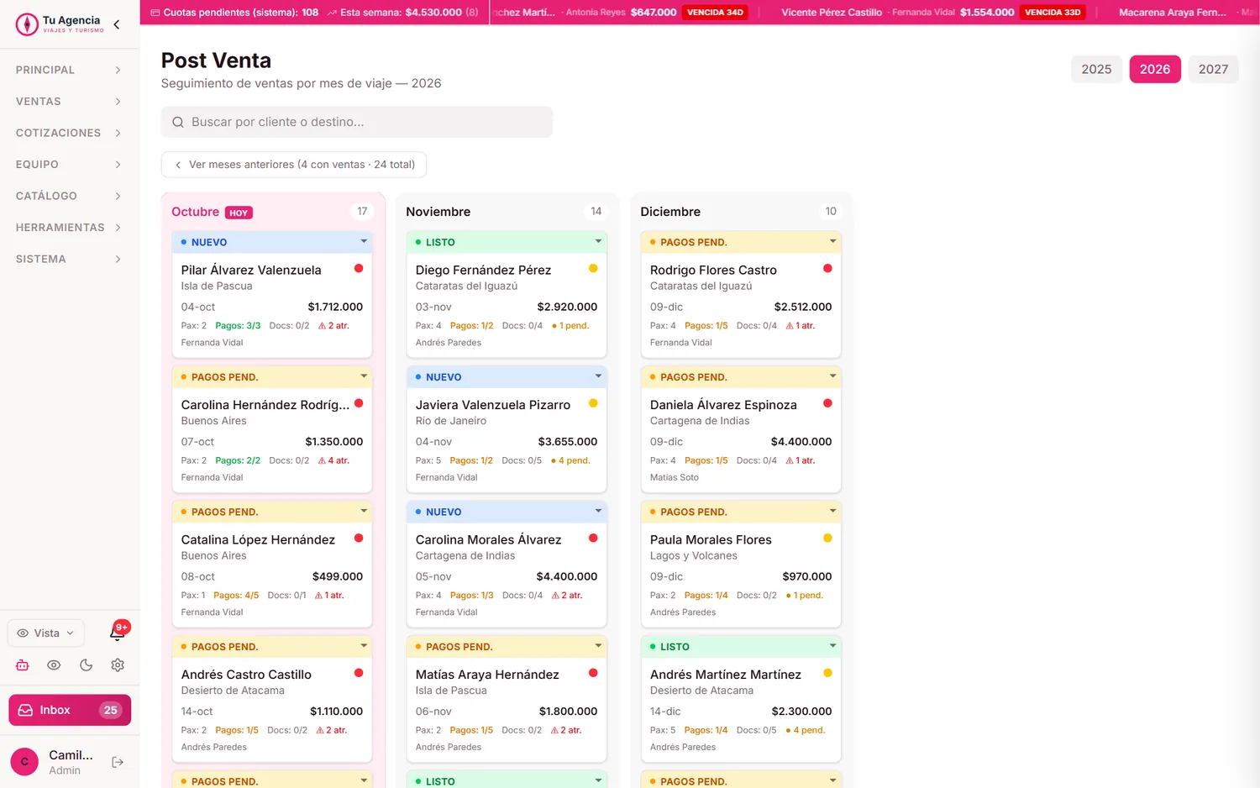This screenshot has width=1260, height=788.
Task: Click the "Cuotas pendientes (sistema): 108" indicator
Action: click(x=234, y=13)
